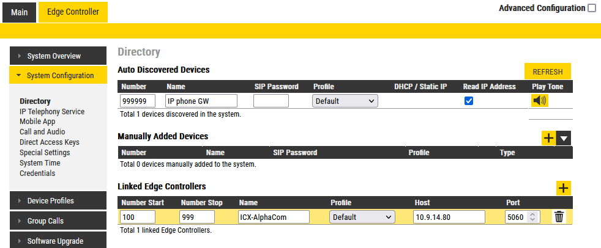Viewport: 601px width, 248px height.
Task: Open the IP Telephony Service page
Action: coord(52,112)
